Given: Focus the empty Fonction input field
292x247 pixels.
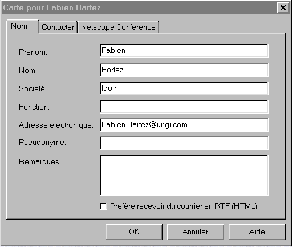Looking at the screenshot, I should click(184, 107).
